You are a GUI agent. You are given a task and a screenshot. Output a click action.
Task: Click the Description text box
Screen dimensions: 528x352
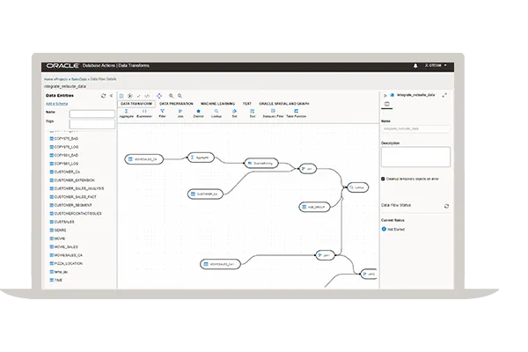(414, 157)
